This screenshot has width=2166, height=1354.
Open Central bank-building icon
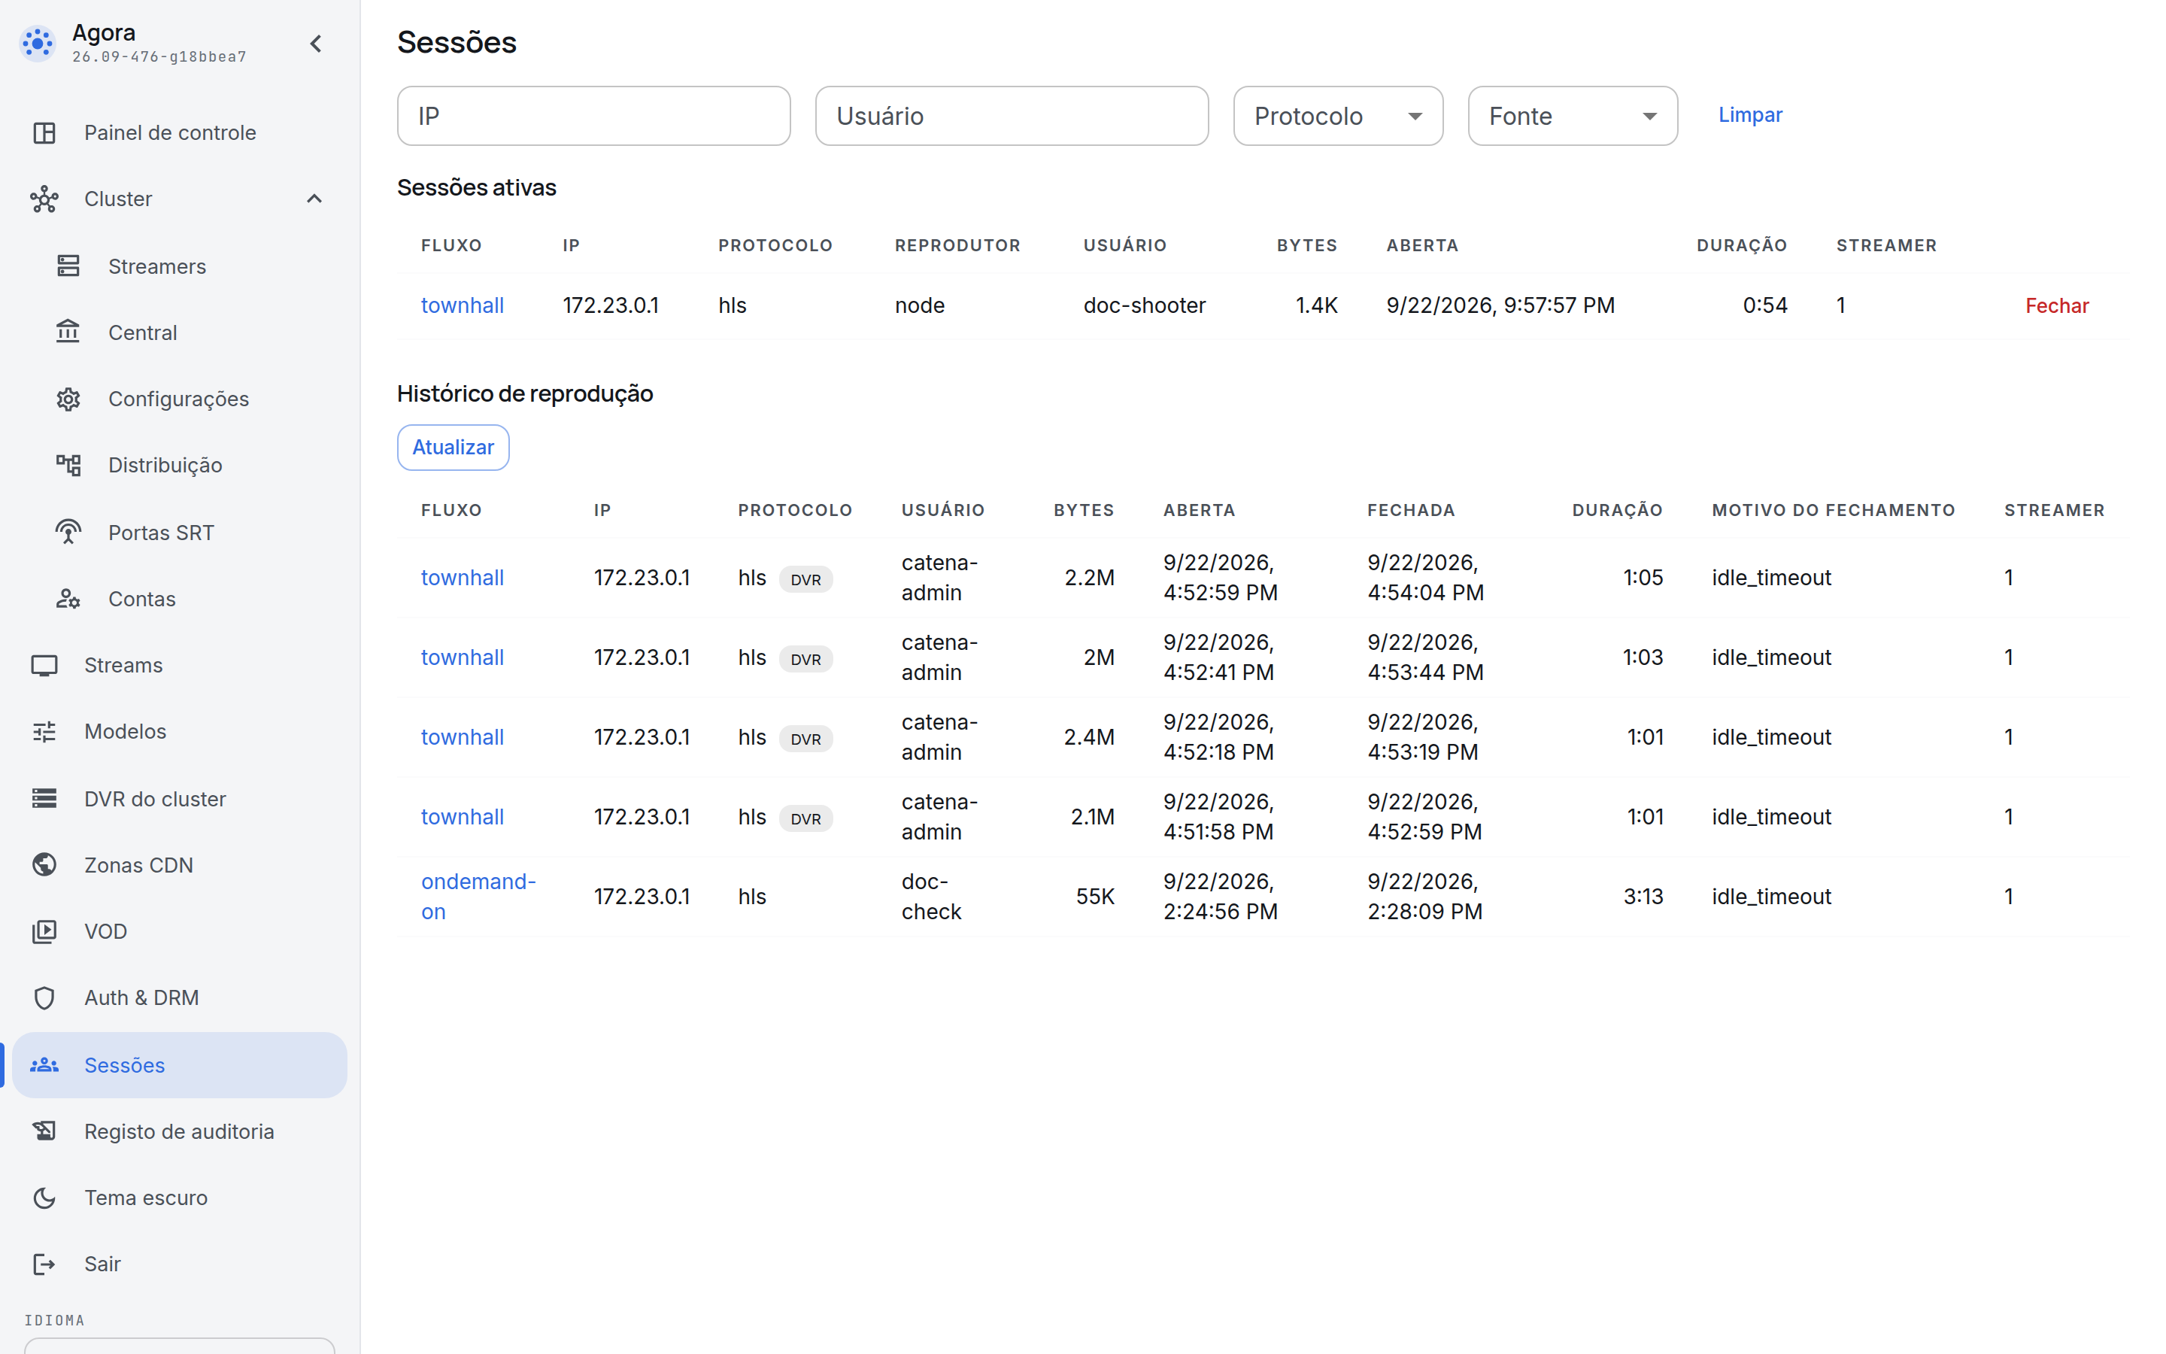68,332
